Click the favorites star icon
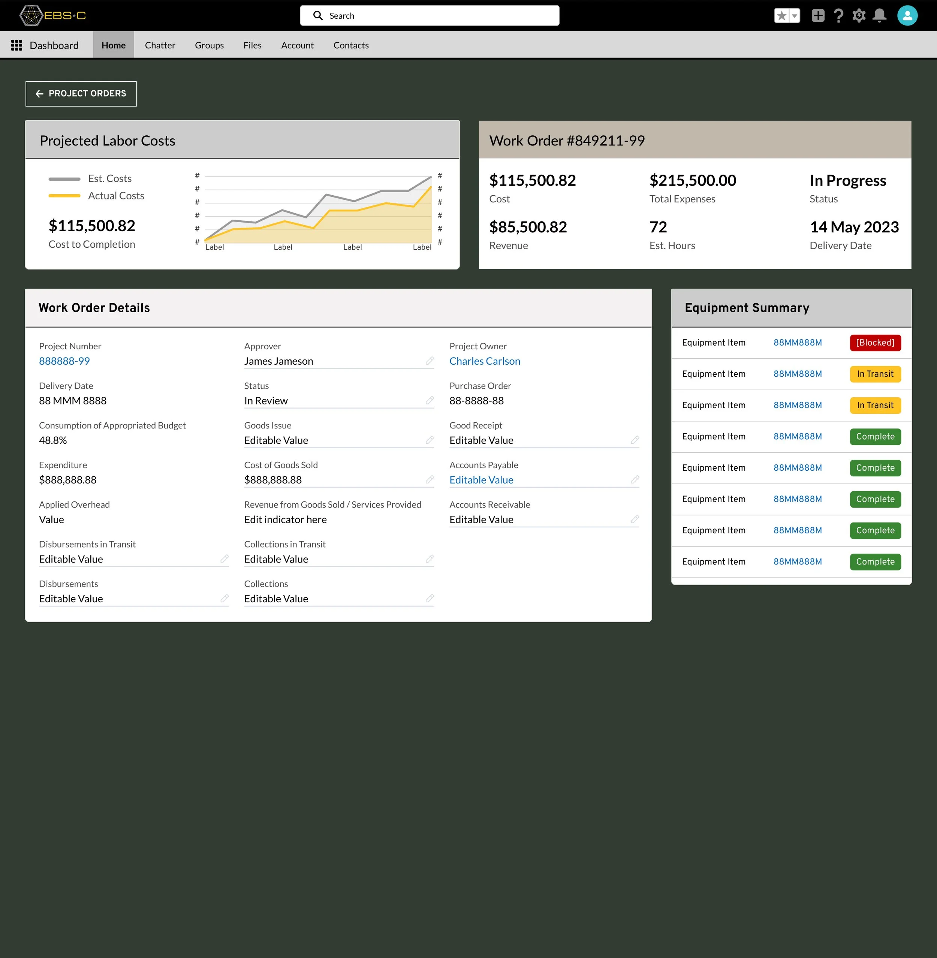 (x=781, y=16)
